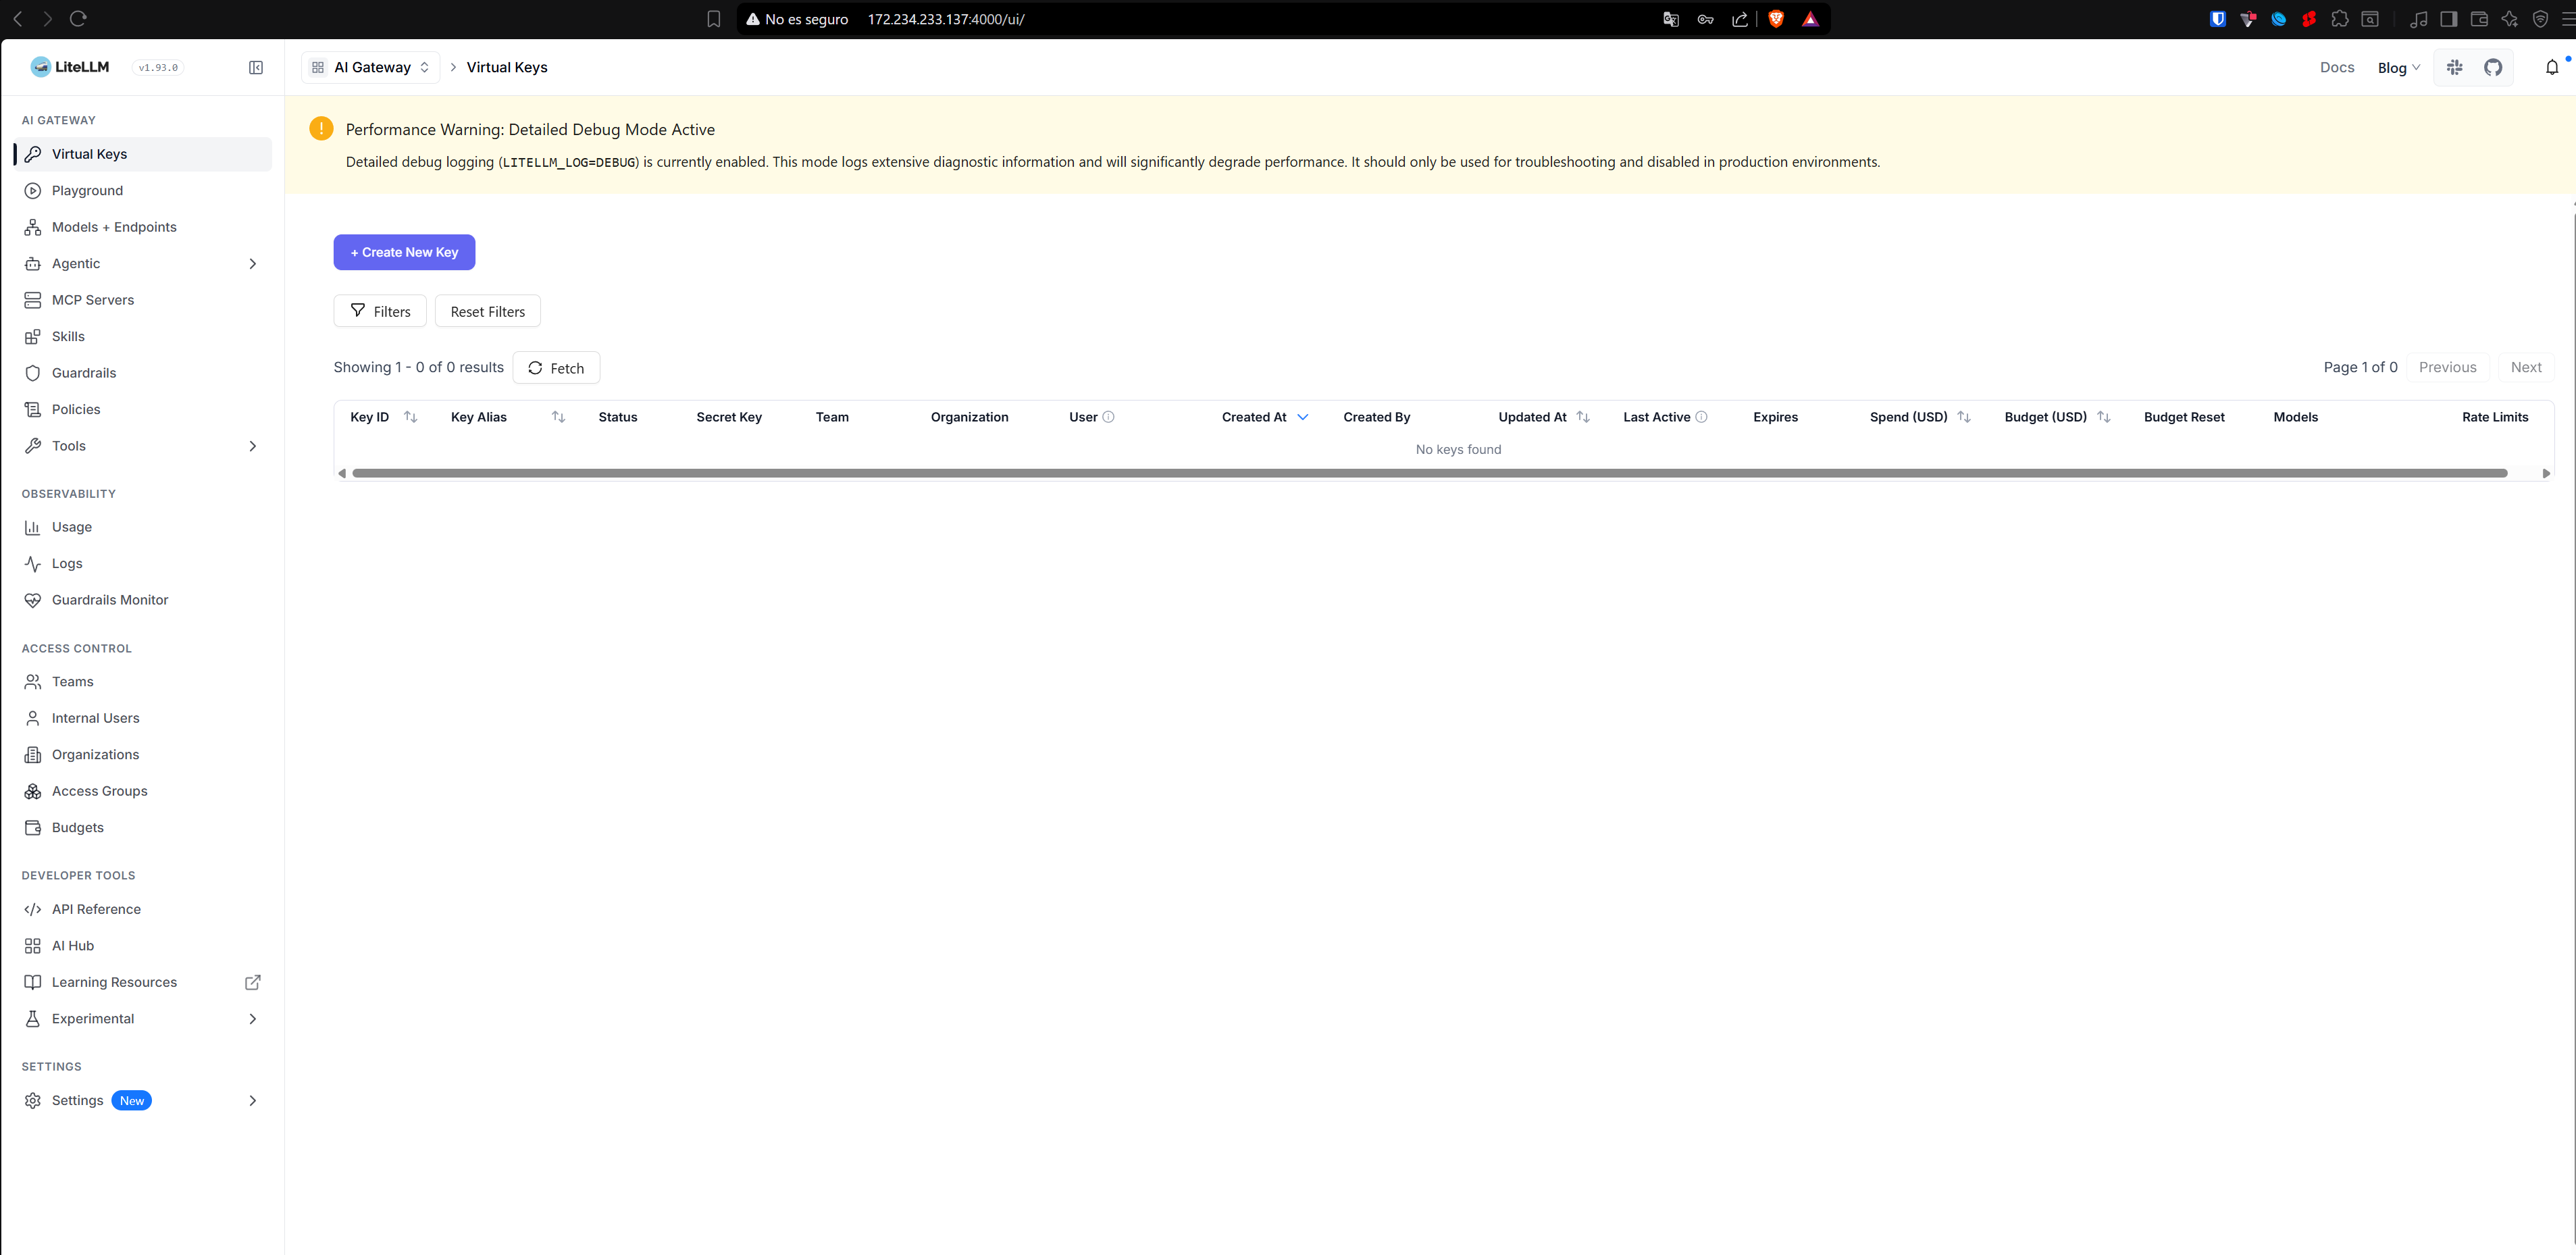Open Internal Users page
Screen dimensions: 2576x1255
[x=143, y=718]
